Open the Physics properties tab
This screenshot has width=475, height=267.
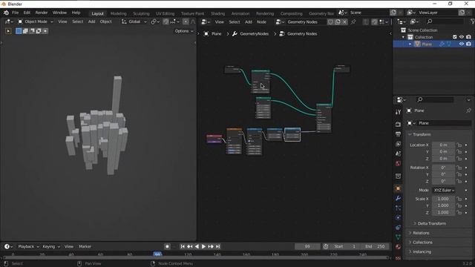tap(398, 217)
